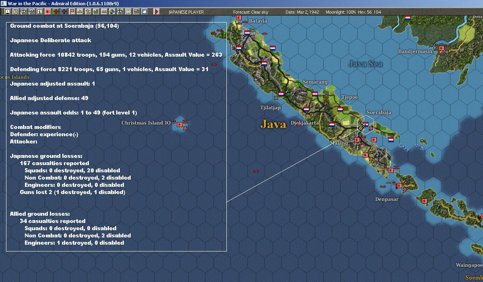The image size is (483, 282).
Task: Click the 'Allied ground losses:' line
Action: (x=40, y=214)
